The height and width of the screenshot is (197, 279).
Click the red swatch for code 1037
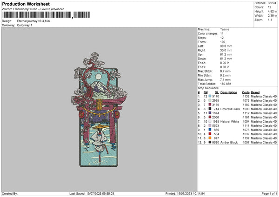tap(210, 134)
